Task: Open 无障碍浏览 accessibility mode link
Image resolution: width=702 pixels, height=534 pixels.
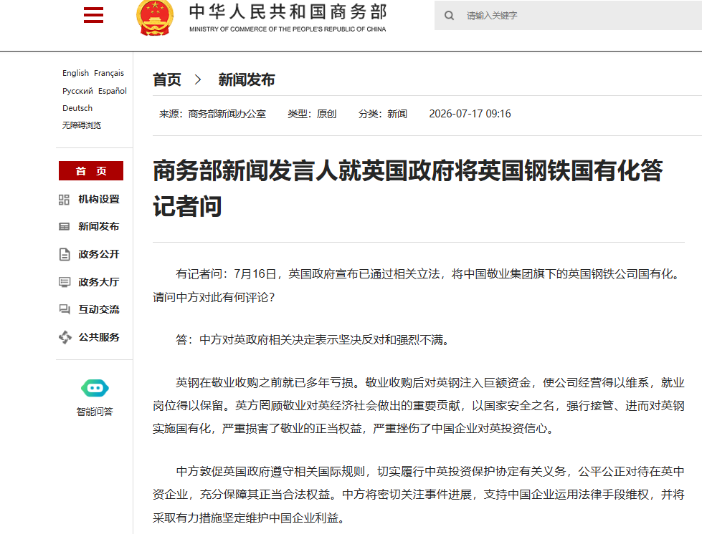Action: coord(82,125)
